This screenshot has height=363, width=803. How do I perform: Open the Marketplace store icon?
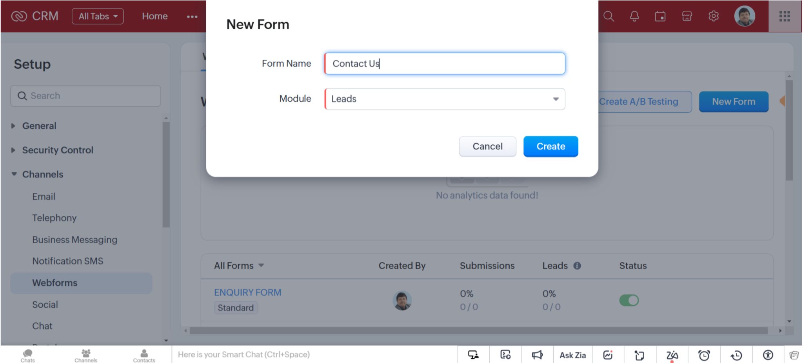tap(687, 16)
